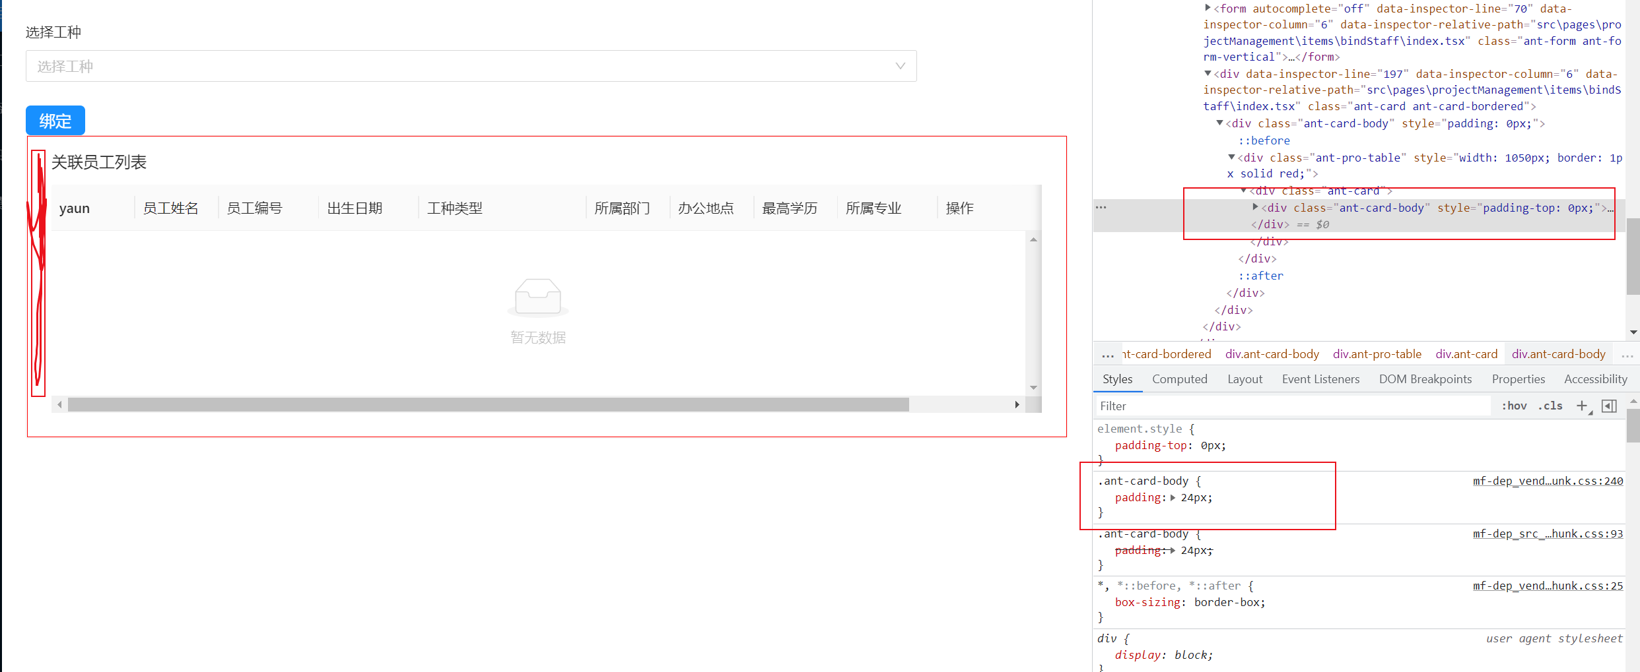Click the right breadcrumb overflow ellipsis icon
1640x672 pixels.
pos(1628,354)
